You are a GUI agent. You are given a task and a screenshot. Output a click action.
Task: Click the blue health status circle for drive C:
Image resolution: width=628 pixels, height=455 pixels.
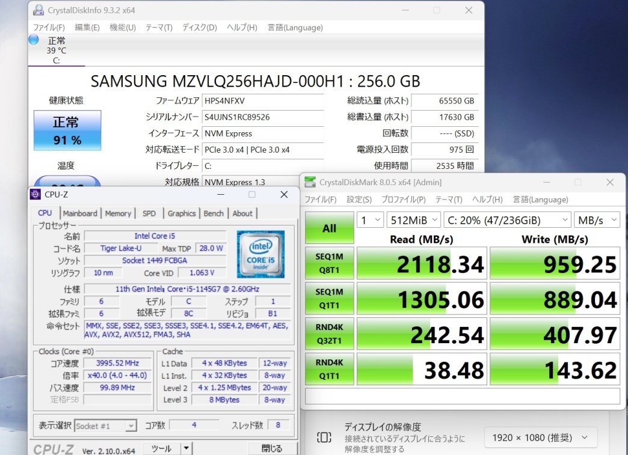(34, 40)
